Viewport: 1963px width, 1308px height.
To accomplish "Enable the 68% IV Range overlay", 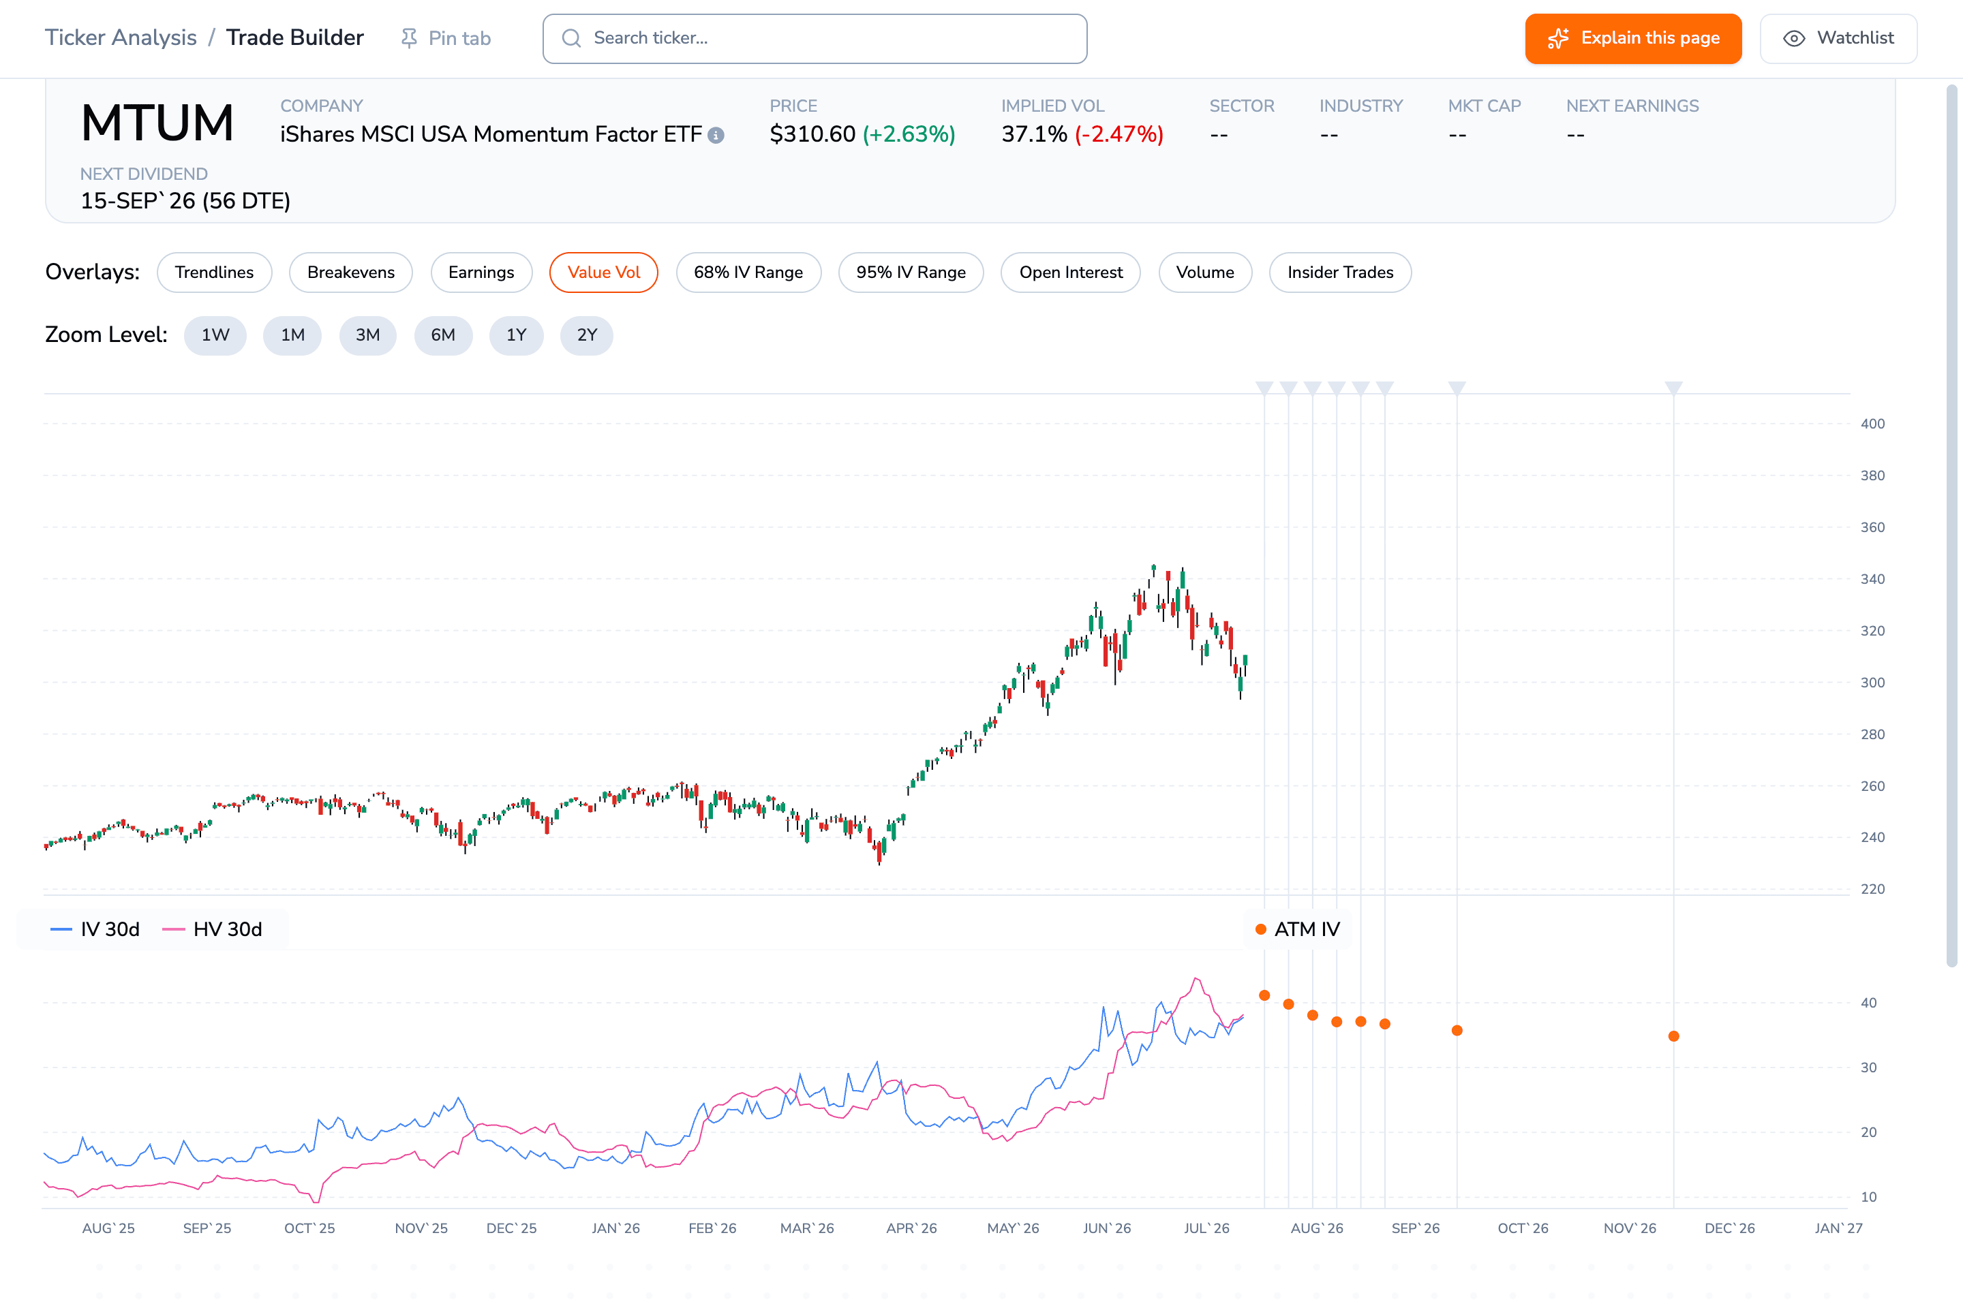I will click(x=748, y=272).
